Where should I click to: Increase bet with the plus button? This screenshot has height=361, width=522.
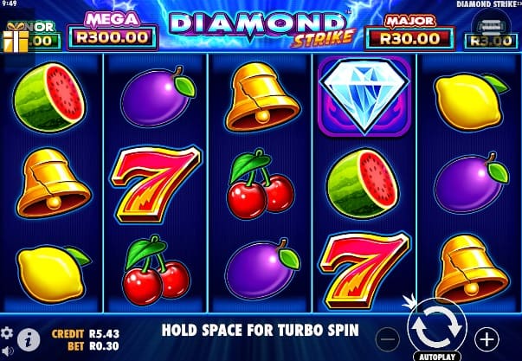point(487,339)
